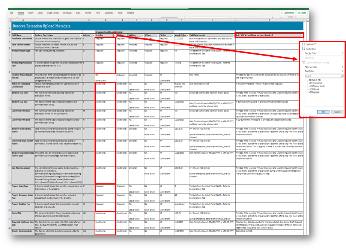346x251 pixels.
Task: Switch to the Data ribbon tab
Action: pos(78,13)
